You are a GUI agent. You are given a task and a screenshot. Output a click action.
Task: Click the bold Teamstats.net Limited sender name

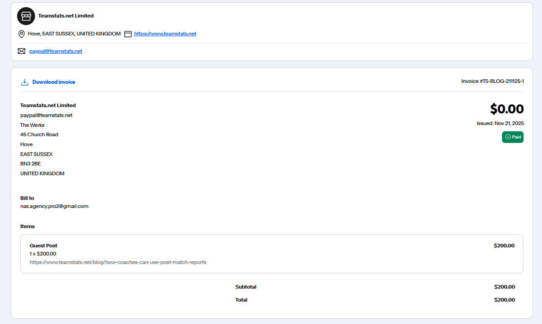pyautogui.click(x=48, y=105)
